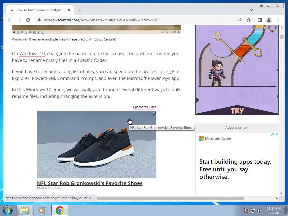Click the image caption 'Windows 10 rename multiple files'
Viewport: 288px width, 216px height.
point(39,39)
